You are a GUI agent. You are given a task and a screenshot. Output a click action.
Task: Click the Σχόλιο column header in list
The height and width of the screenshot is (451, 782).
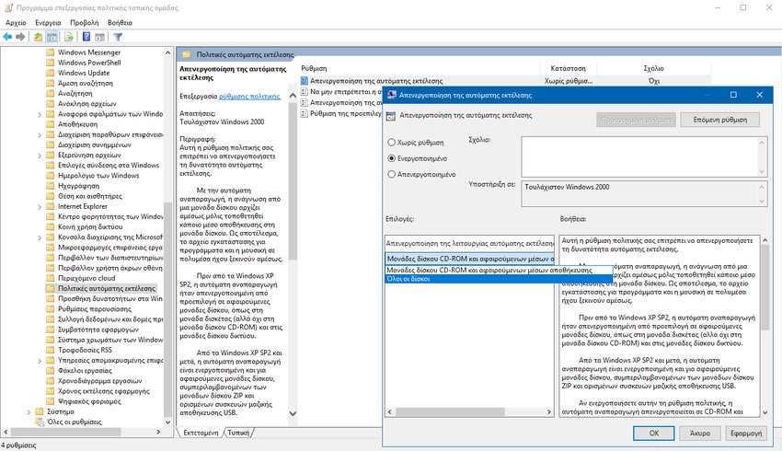(653, 68)
